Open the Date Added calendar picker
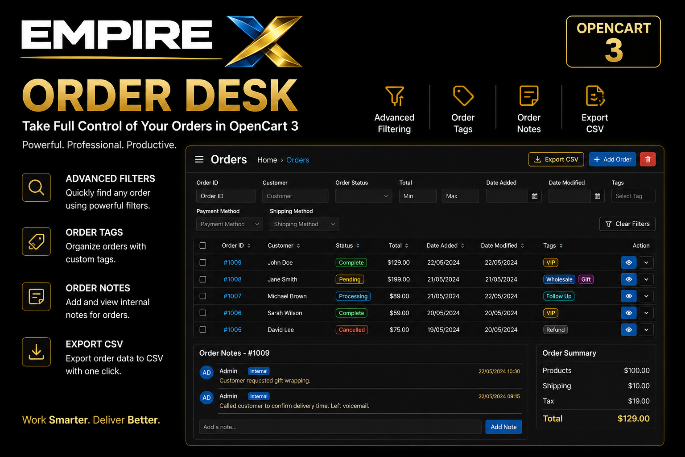Image resolution: width=685 pixels, height=457 pixels. tap(535, 196)
